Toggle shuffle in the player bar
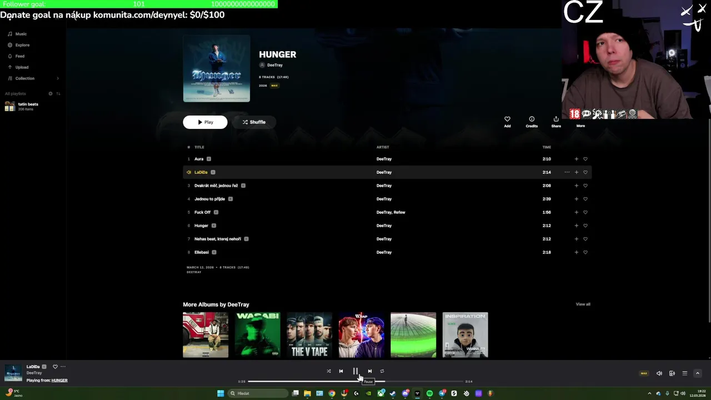711x400 pixels. tap(329, 371)
